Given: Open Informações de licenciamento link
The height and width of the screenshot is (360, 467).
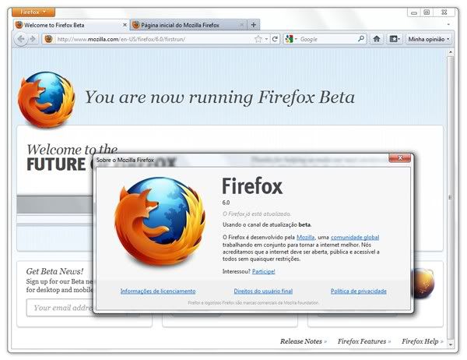Looking at the screenshot, I should pyautogui.click(x=158, y=291).
